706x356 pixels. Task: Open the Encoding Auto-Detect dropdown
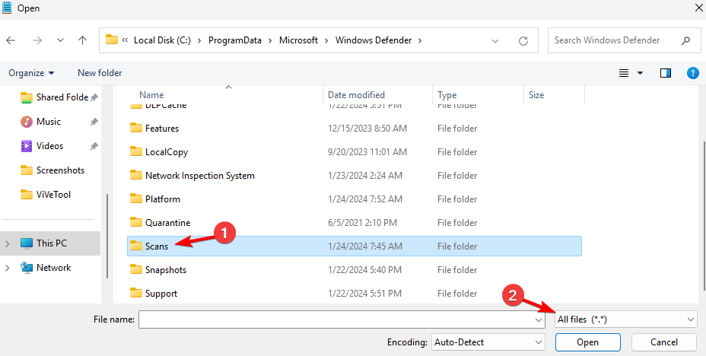(x=488, y=342)
